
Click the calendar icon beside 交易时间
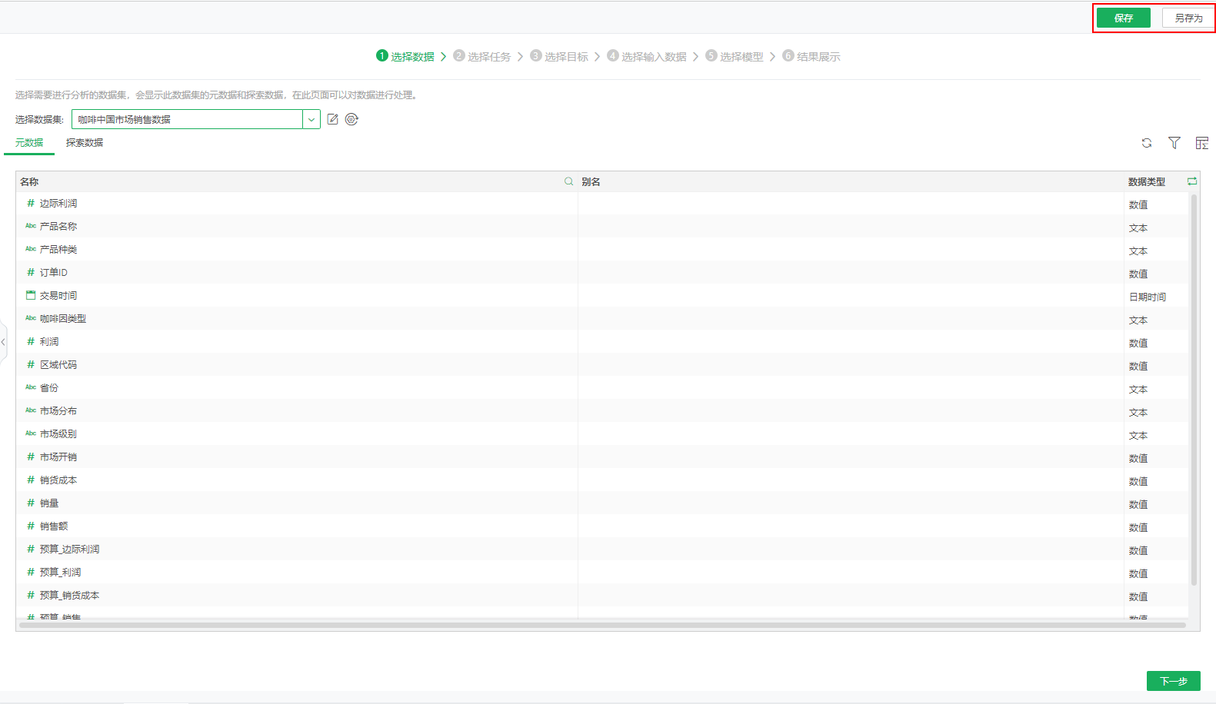(31, 295)
